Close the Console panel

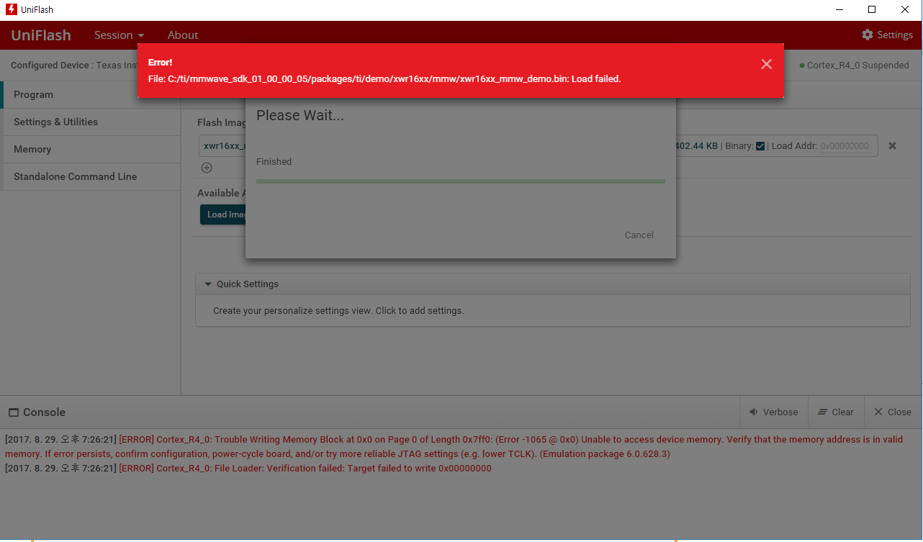pos(893,412)
